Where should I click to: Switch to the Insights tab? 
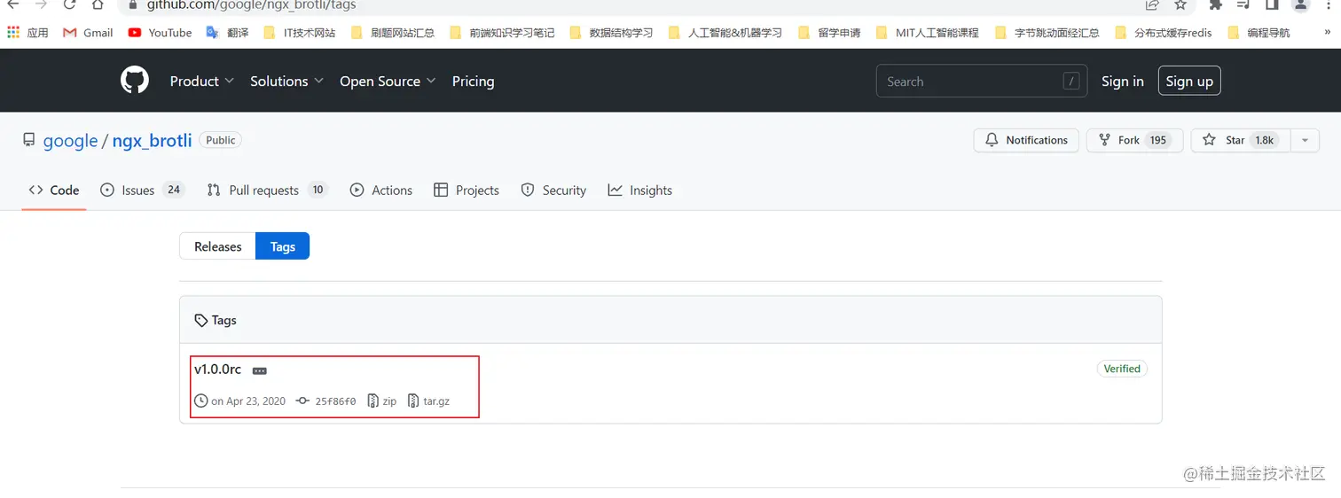(x=639, y=190)
